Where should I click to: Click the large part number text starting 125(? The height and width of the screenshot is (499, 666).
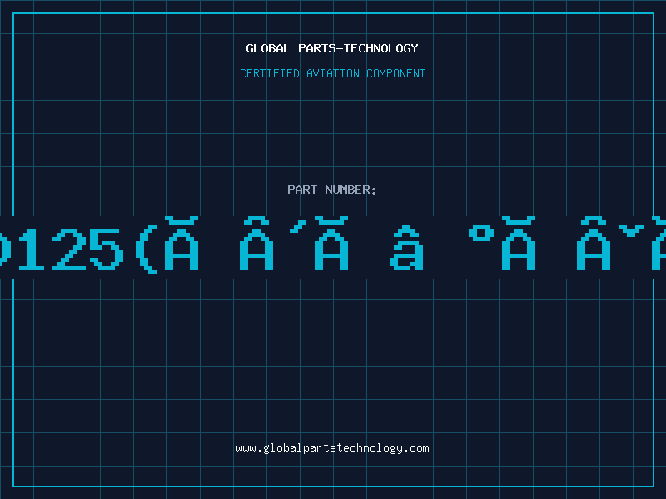click(x=333, y=245)
